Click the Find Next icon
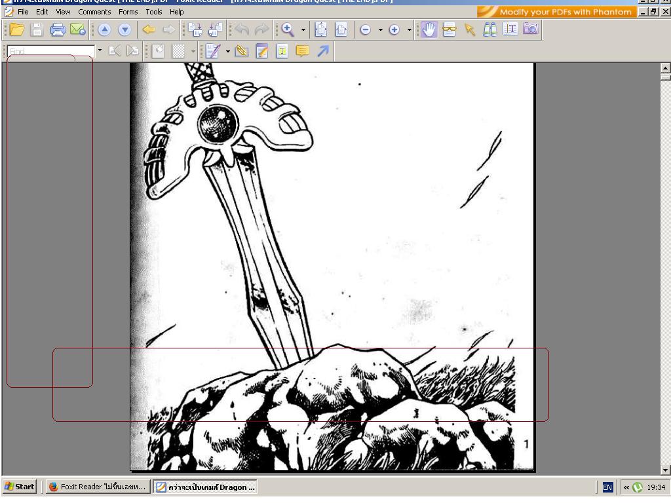This screenshot has height=503, width=671. (132, 51)
